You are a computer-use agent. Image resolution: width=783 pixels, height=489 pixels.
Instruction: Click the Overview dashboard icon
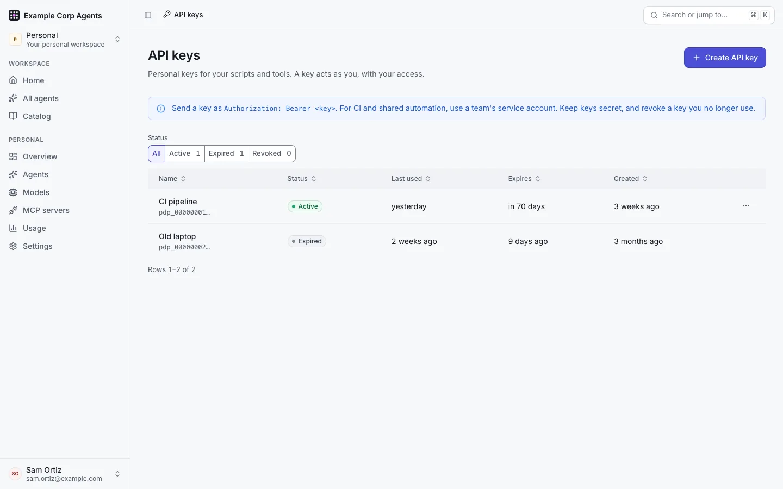coord(13,156)
